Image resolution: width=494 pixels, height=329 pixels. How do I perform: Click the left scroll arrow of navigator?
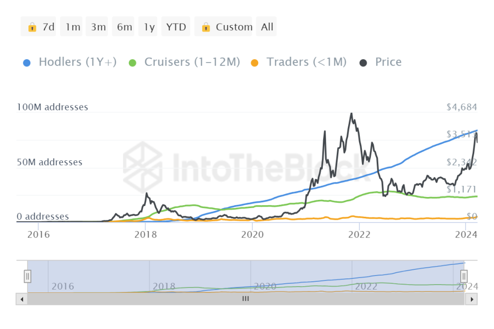(21, 299)
